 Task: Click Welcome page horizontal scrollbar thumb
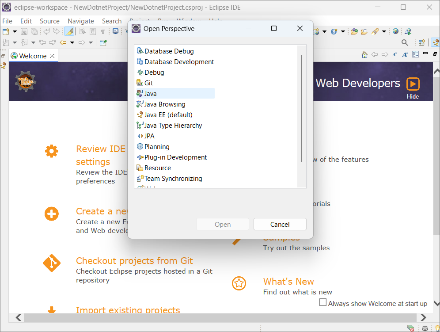pyautogui.click(x=220, y=317)
